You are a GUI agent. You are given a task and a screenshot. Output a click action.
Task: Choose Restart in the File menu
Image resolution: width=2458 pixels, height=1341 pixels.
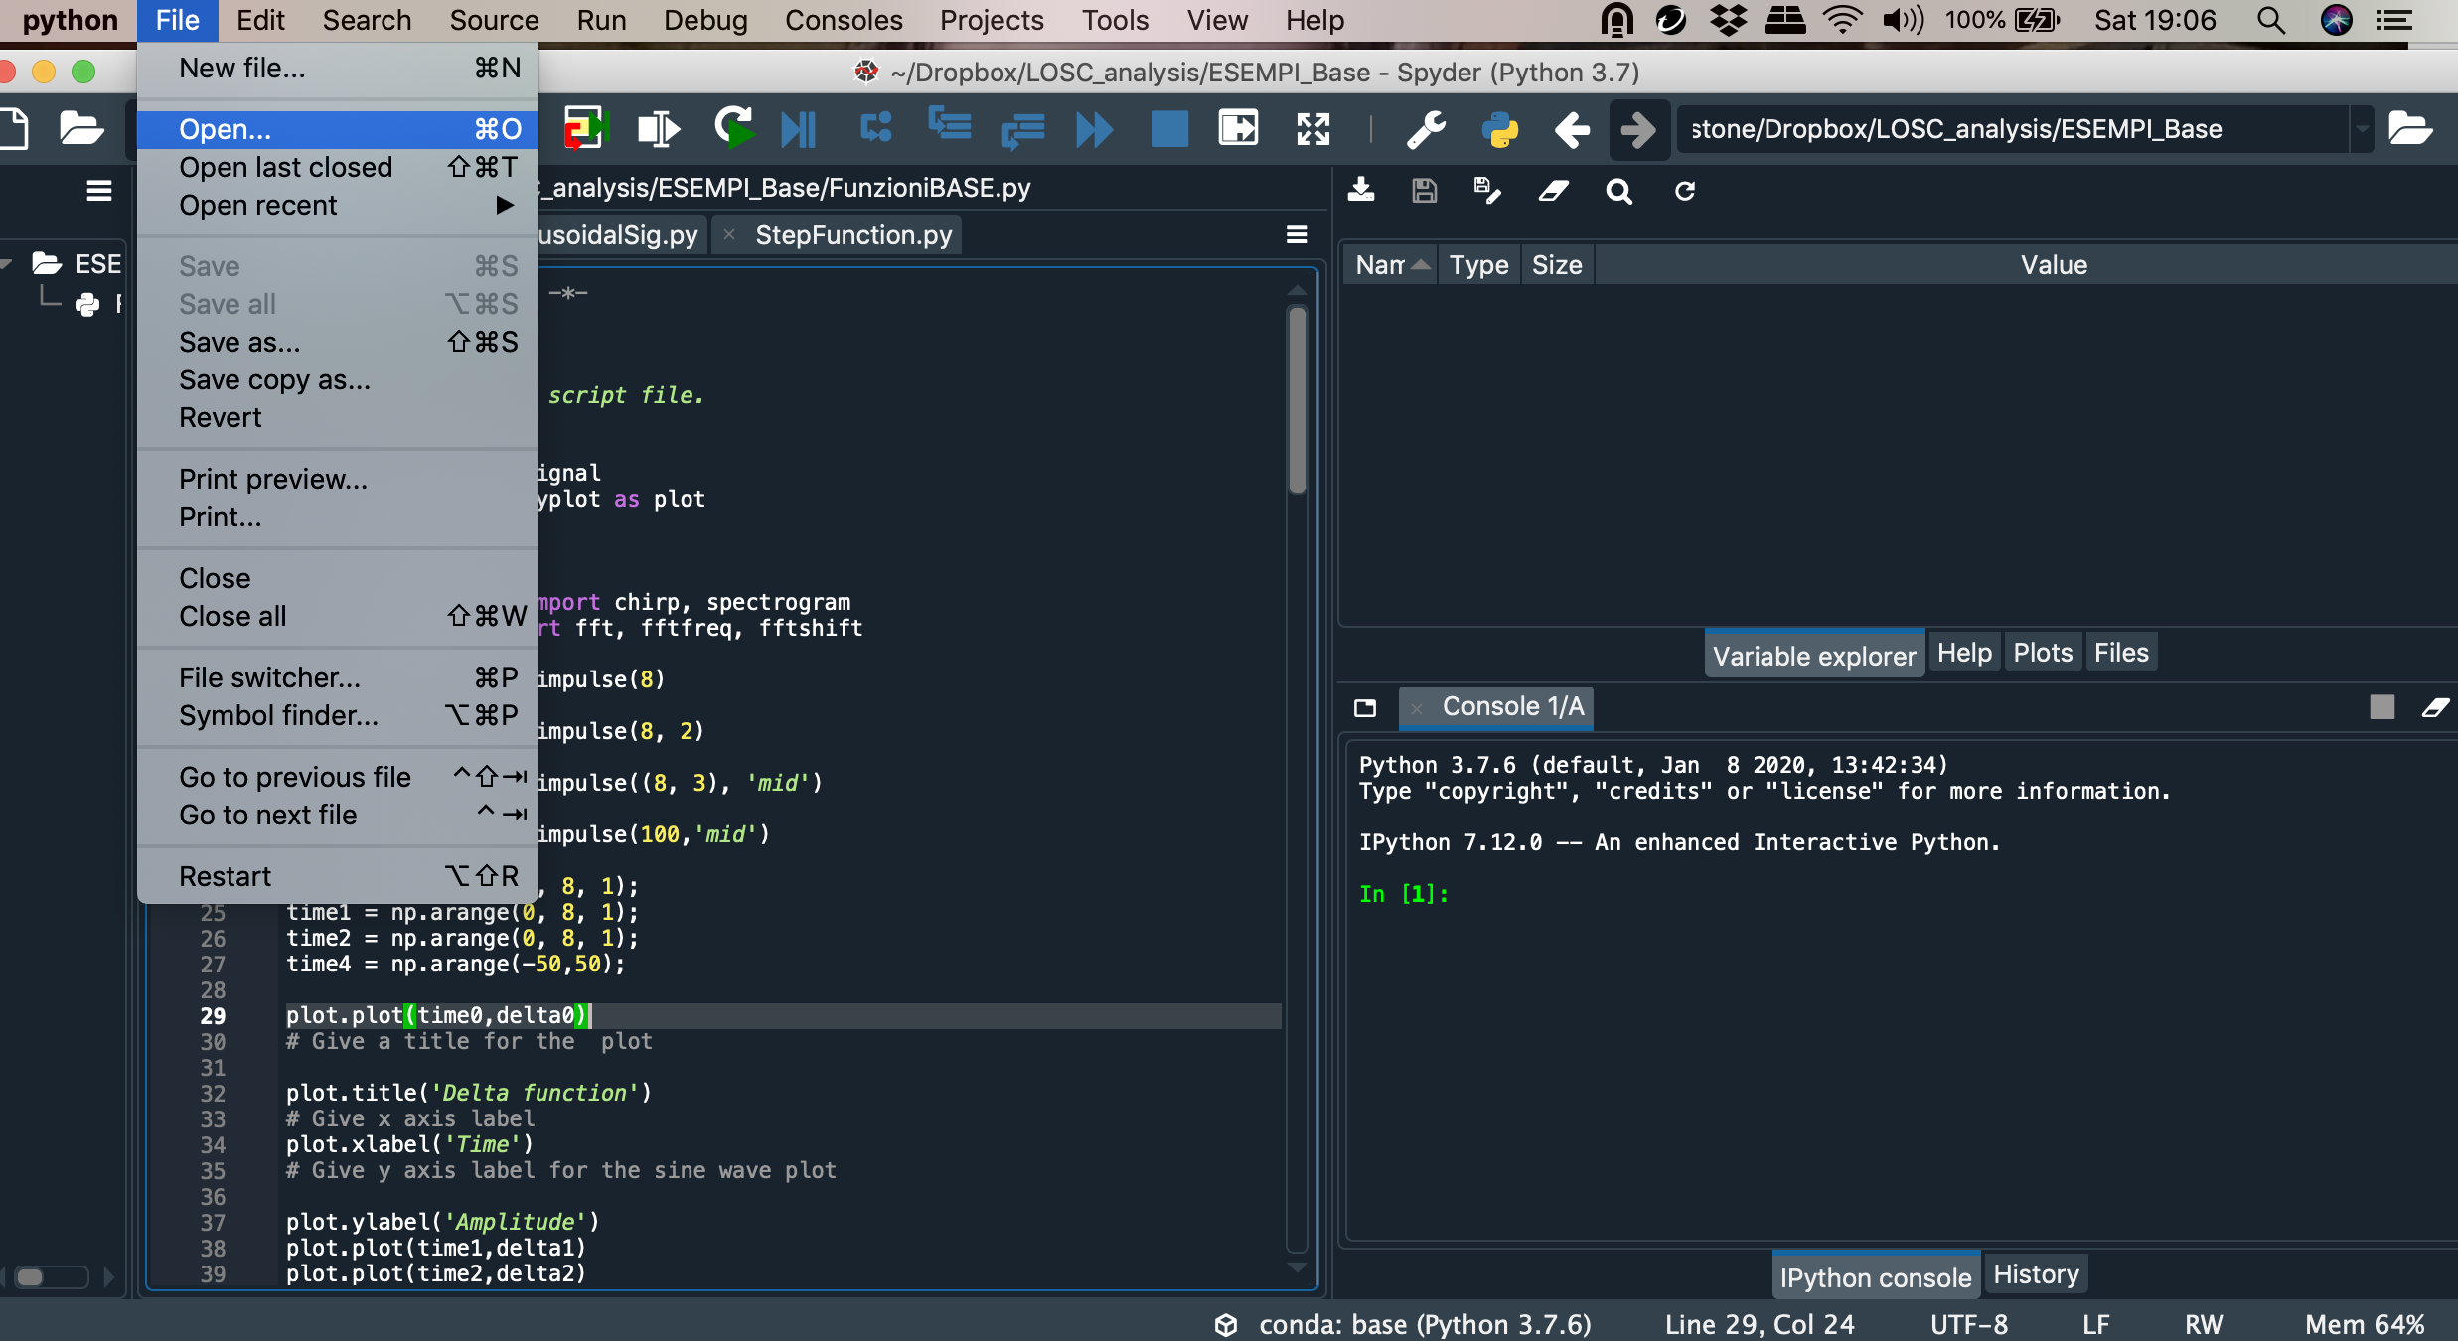tap(338, 876)
